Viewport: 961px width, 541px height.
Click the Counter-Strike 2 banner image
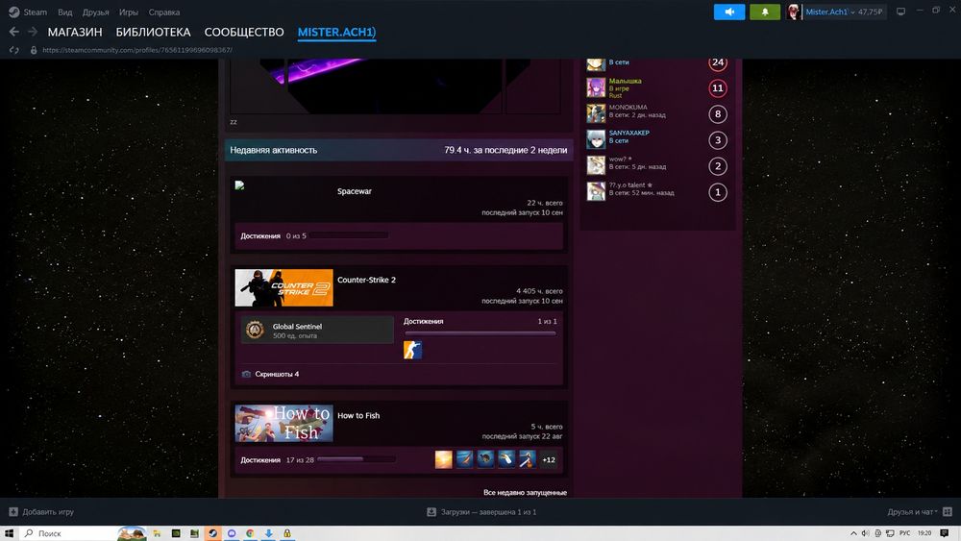(283, 287)
